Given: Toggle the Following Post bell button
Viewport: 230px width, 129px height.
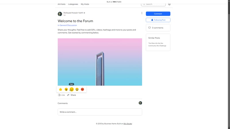Looking at the screenshot, I should [158, 20].
